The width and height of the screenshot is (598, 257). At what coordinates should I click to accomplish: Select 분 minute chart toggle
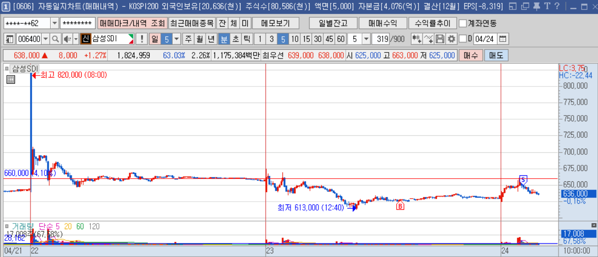point(223,39)
